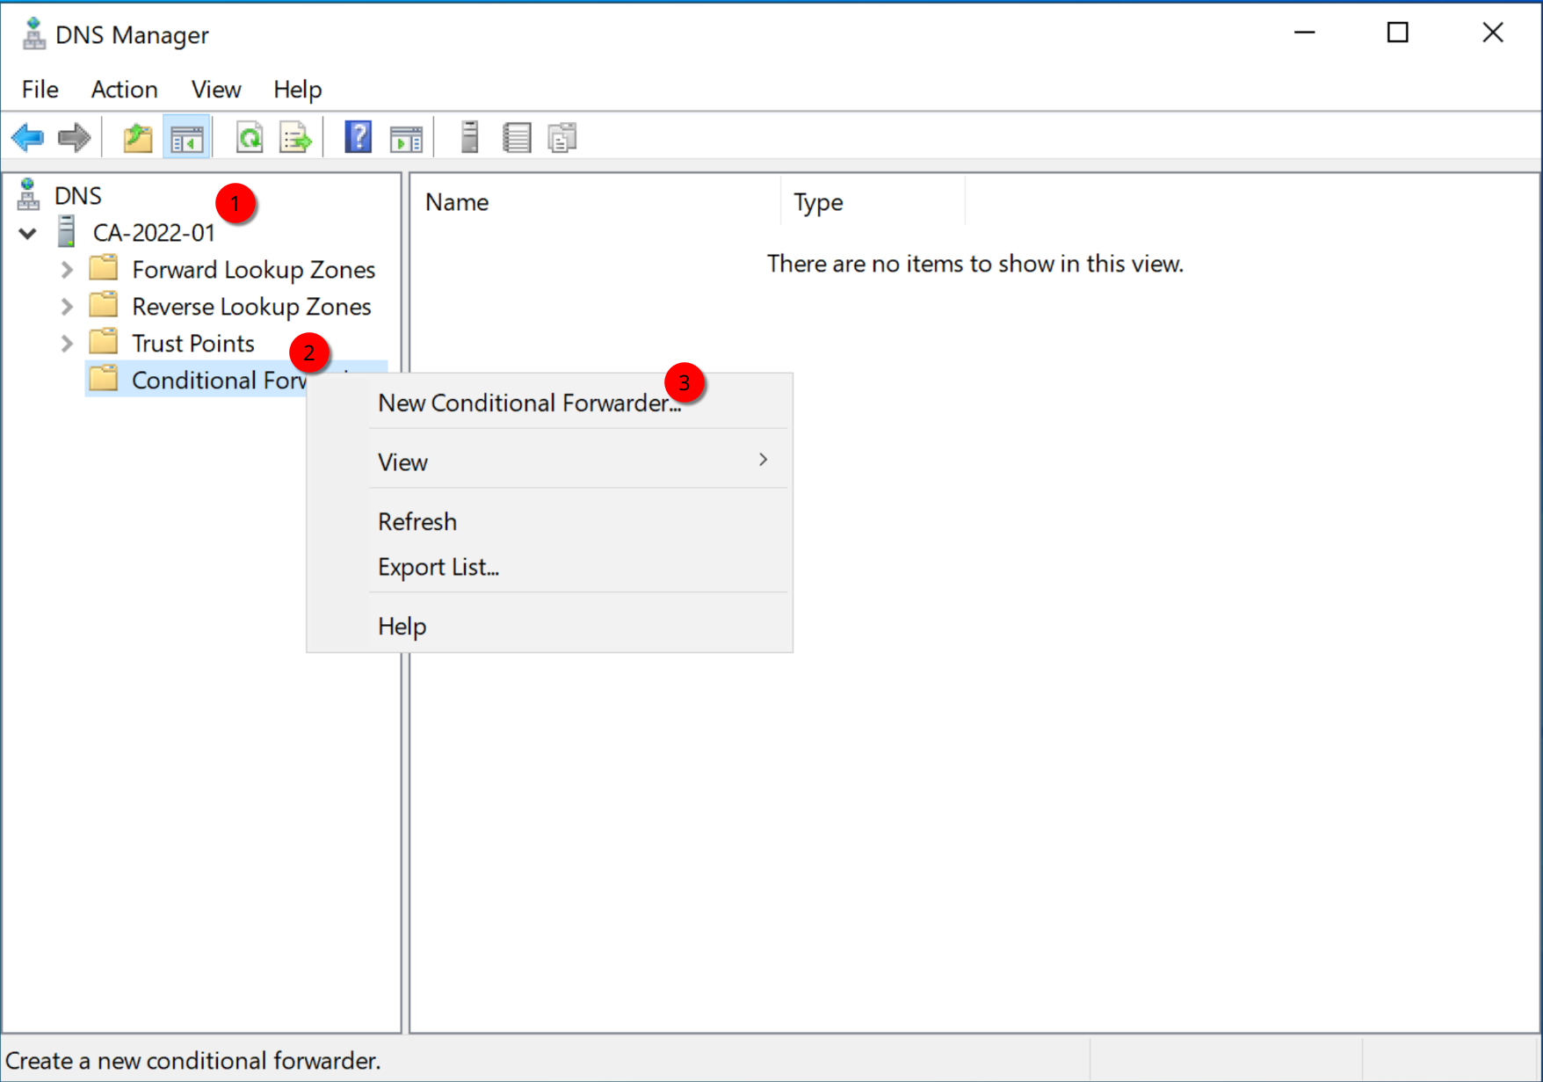Open the File menu
The width and height of the screenshot is (1543, 1082).
coord(40,90)
